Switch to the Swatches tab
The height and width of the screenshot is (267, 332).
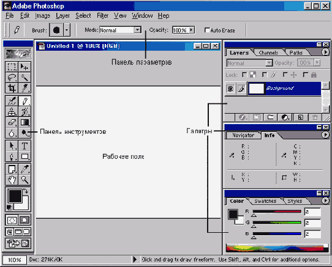coord(265,201)
